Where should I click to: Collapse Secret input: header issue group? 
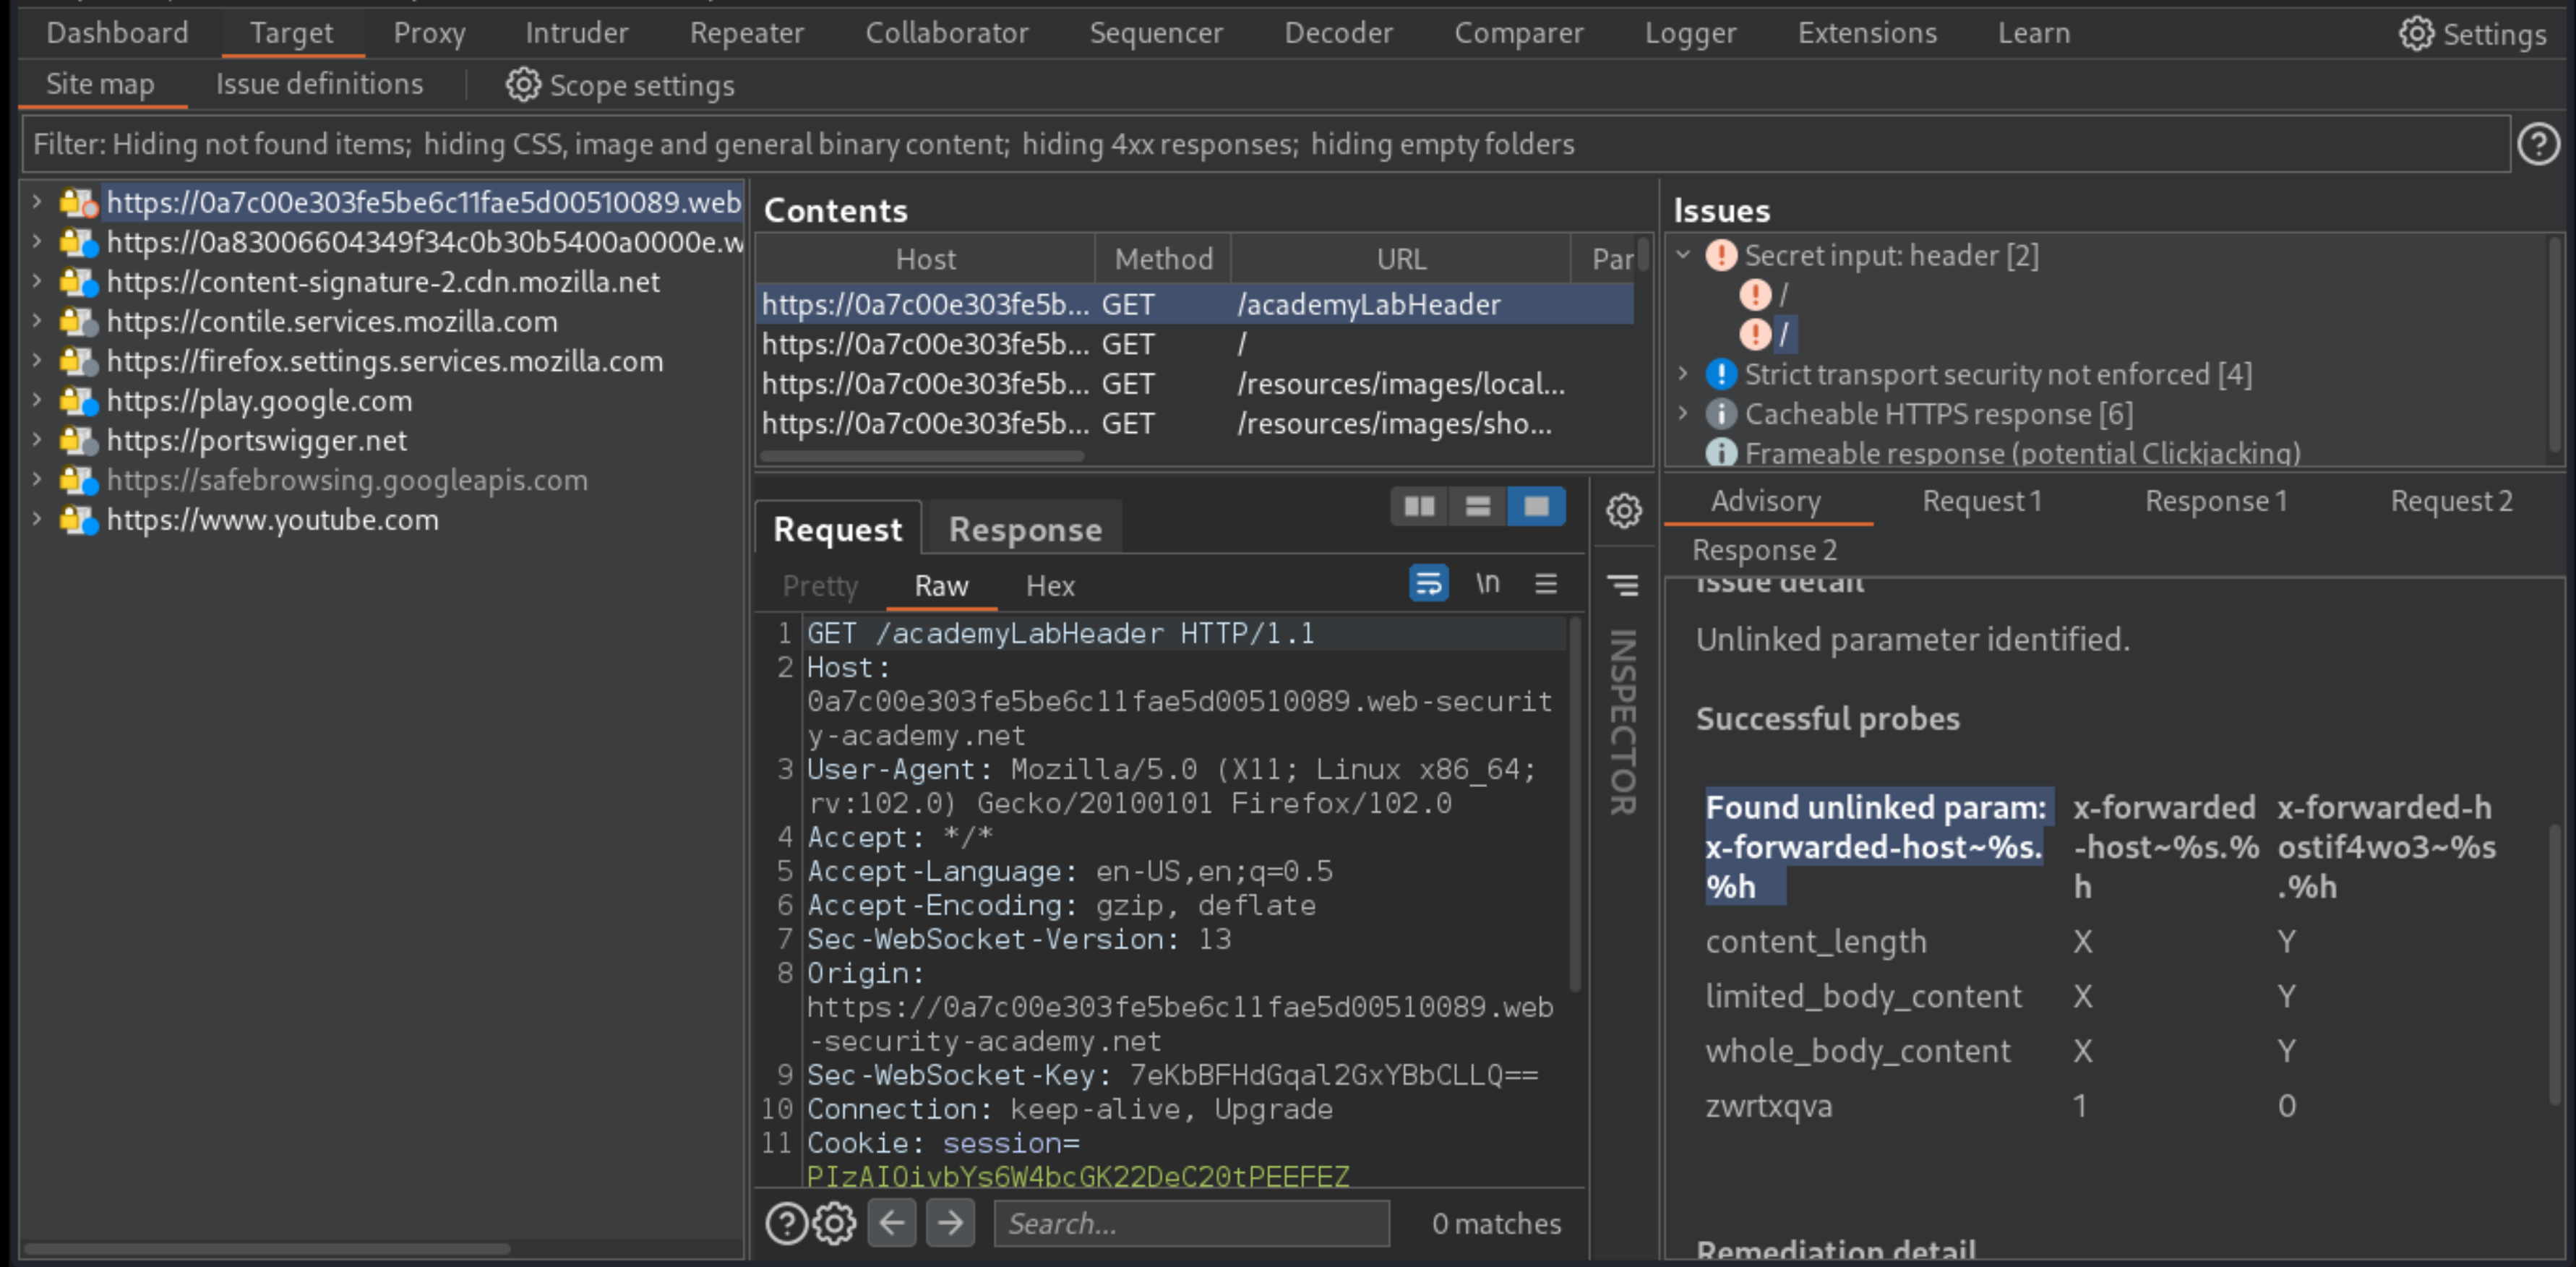tap(1684, 255)
